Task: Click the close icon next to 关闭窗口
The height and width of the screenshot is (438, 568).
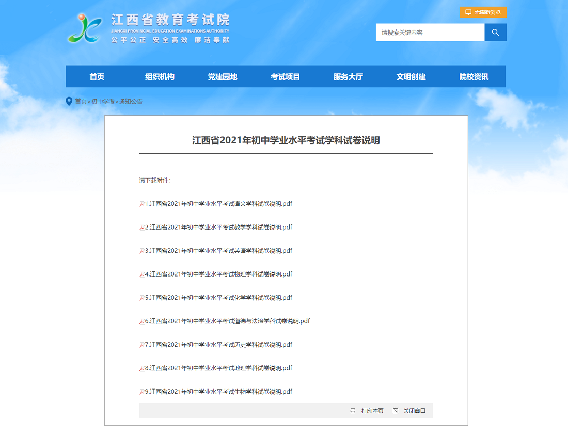Action: coord(395,410)
